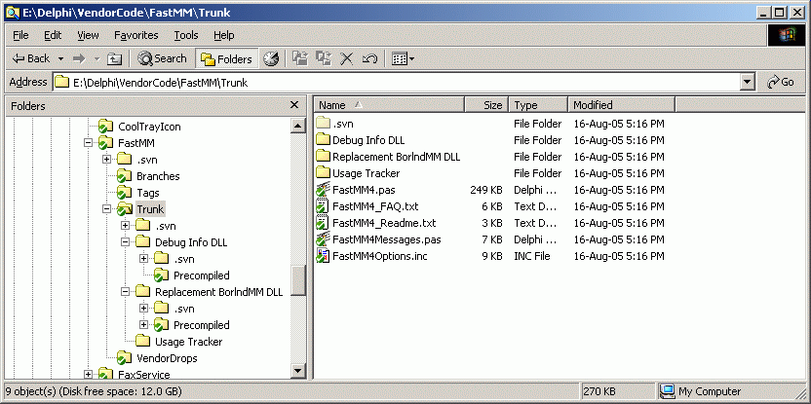
Task: Sort by the Name column header
Action: (x=390, y=105)
